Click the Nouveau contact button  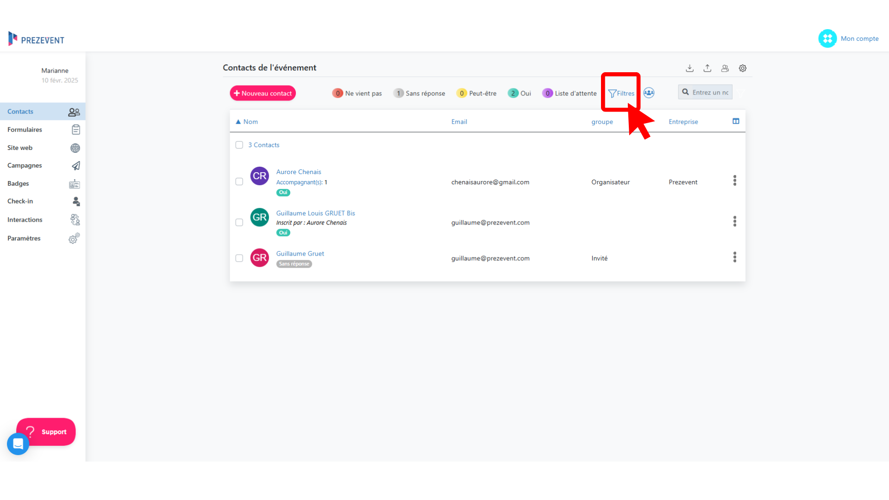pyautogui.click(x=263, y=93)
